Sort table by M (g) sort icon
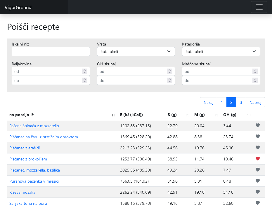This screenshot has height=208, width=272. [x=216, y=115]
